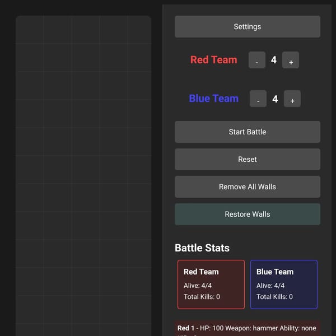The image size is (336, 336).
Task: Increase Red Team unit count
Action: click(x=291, y=60)
